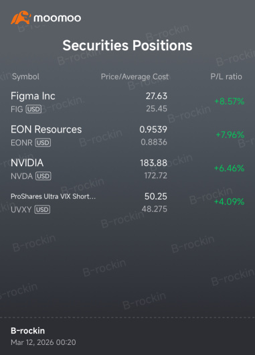Open the Figma Inc position row

coord(127,102)
